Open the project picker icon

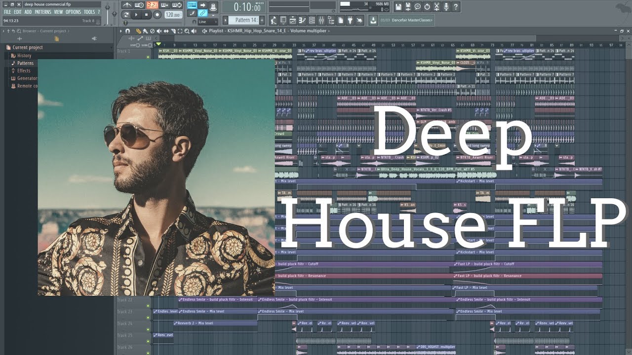click(x=340, y=20)
